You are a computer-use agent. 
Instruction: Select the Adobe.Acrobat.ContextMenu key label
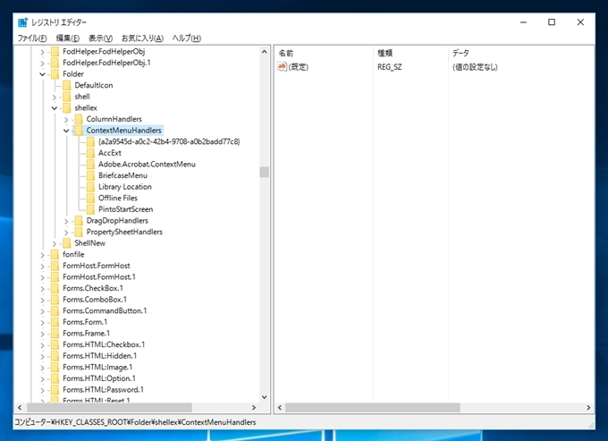(x=147, y=164)
